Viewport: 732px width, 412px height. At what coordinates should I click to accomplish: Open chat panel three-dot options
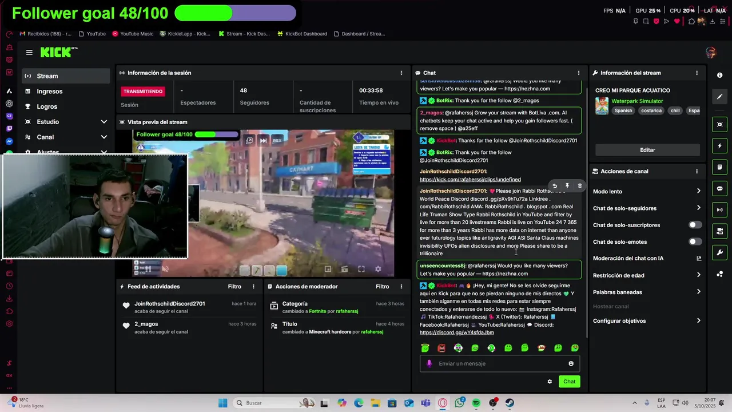pyautogui.click(x=578, y=73)
